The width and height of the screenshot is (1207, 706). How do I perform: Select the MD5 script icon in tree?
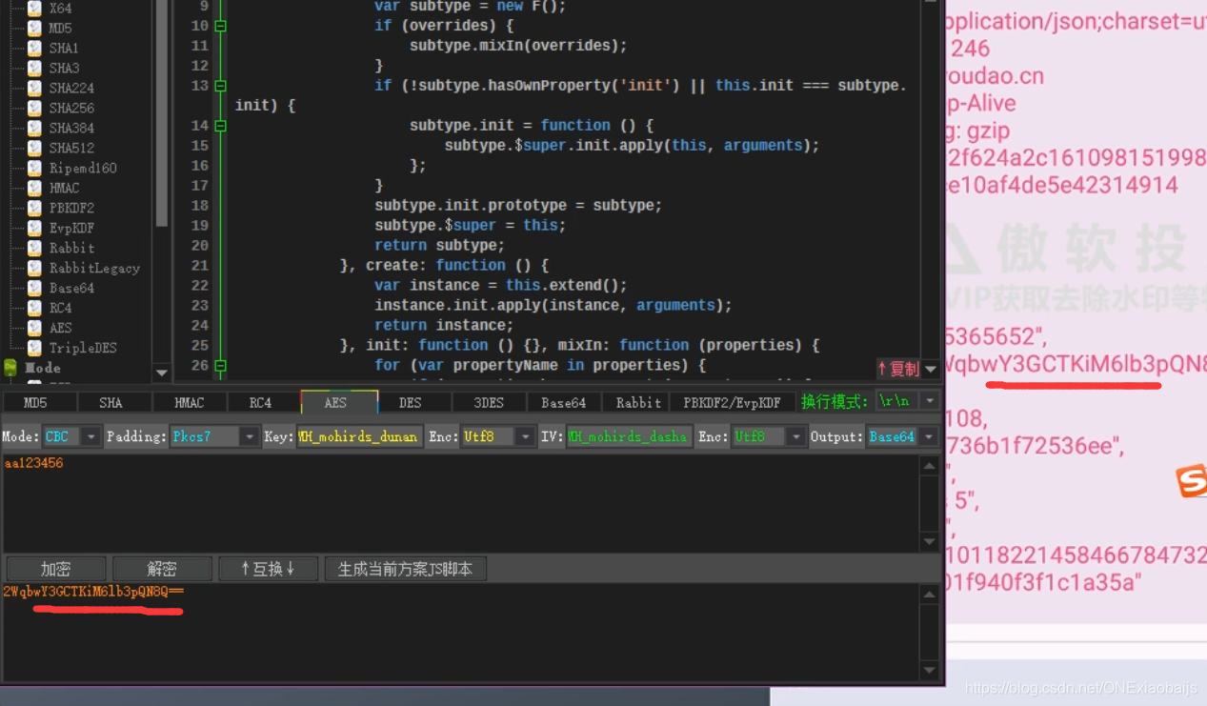coord(34,28)
